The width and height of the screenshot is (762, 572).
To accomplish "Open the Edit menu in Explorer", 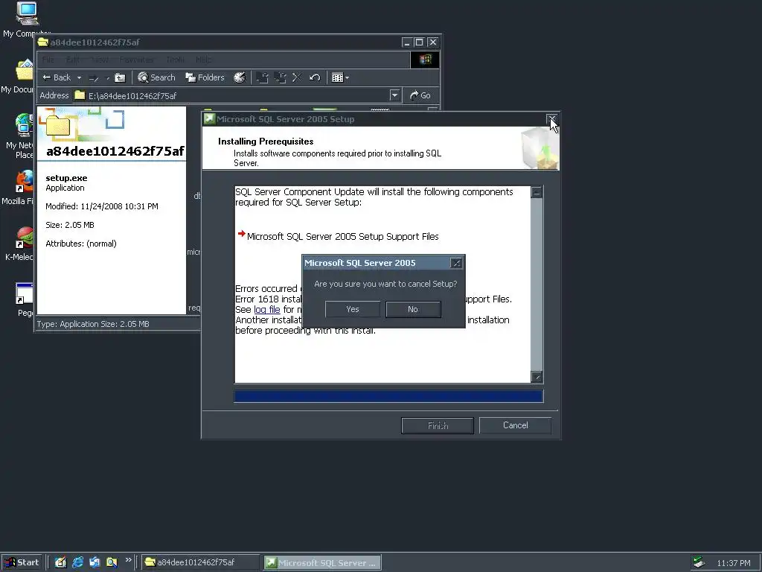I will coord(73,60).
